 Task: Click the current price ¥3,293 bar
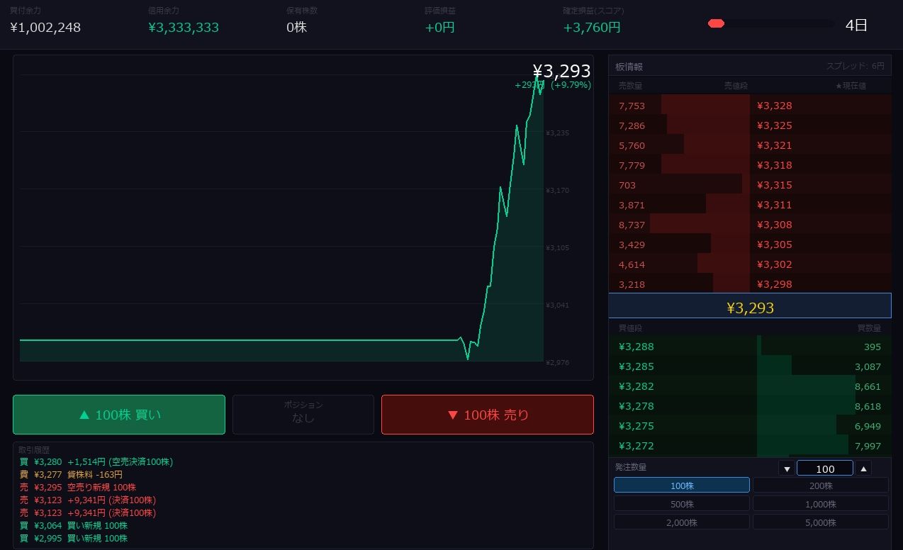click(750, 308)
